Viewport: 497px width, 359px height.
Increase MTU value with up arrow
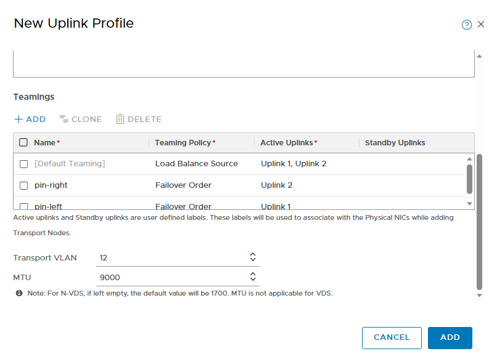coord(253,274)
